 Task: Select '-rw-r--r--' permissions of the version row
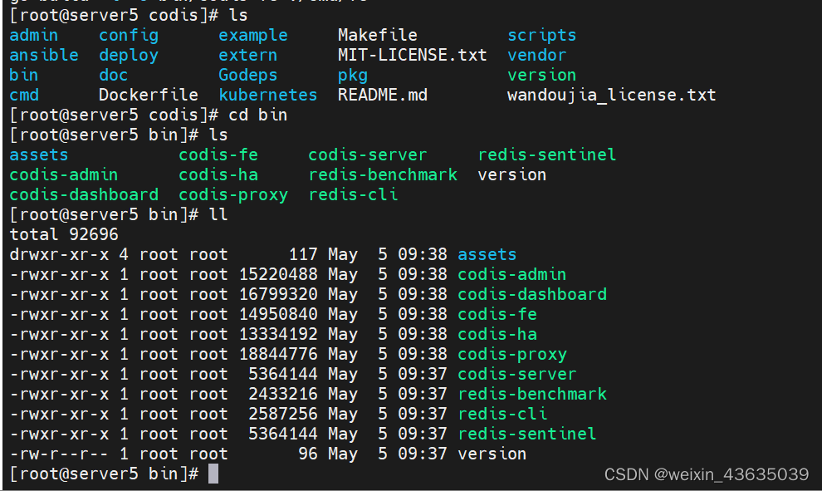(x=59, y=454)
